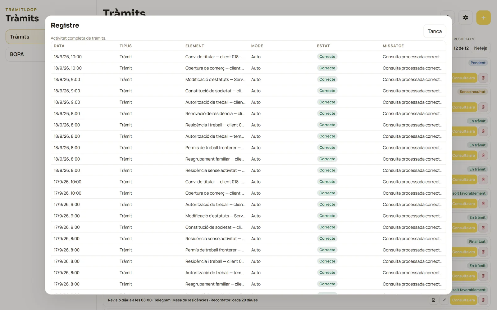Click the Auto mode cell in the 18/9/26 Modificació d'estatuts row

tap(256, 79)
